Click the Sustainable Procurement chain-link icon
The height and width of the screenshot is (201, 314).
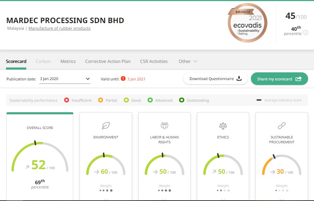coord(281,126)
